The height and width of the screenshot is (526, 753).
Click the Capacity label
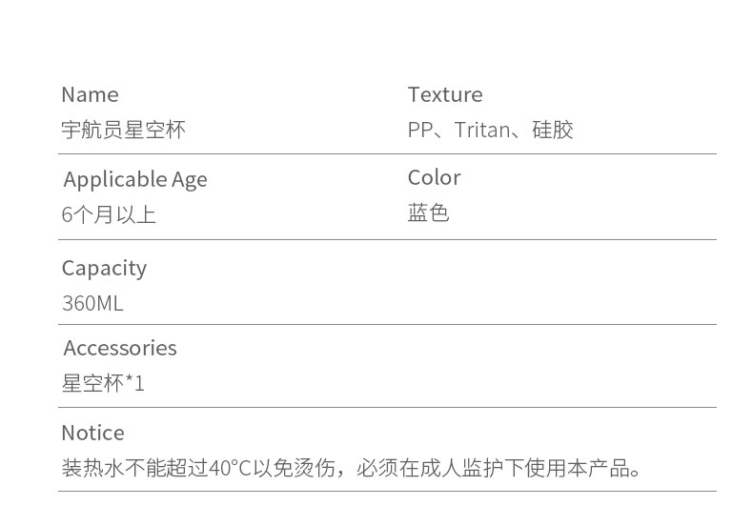click(104, 268)
